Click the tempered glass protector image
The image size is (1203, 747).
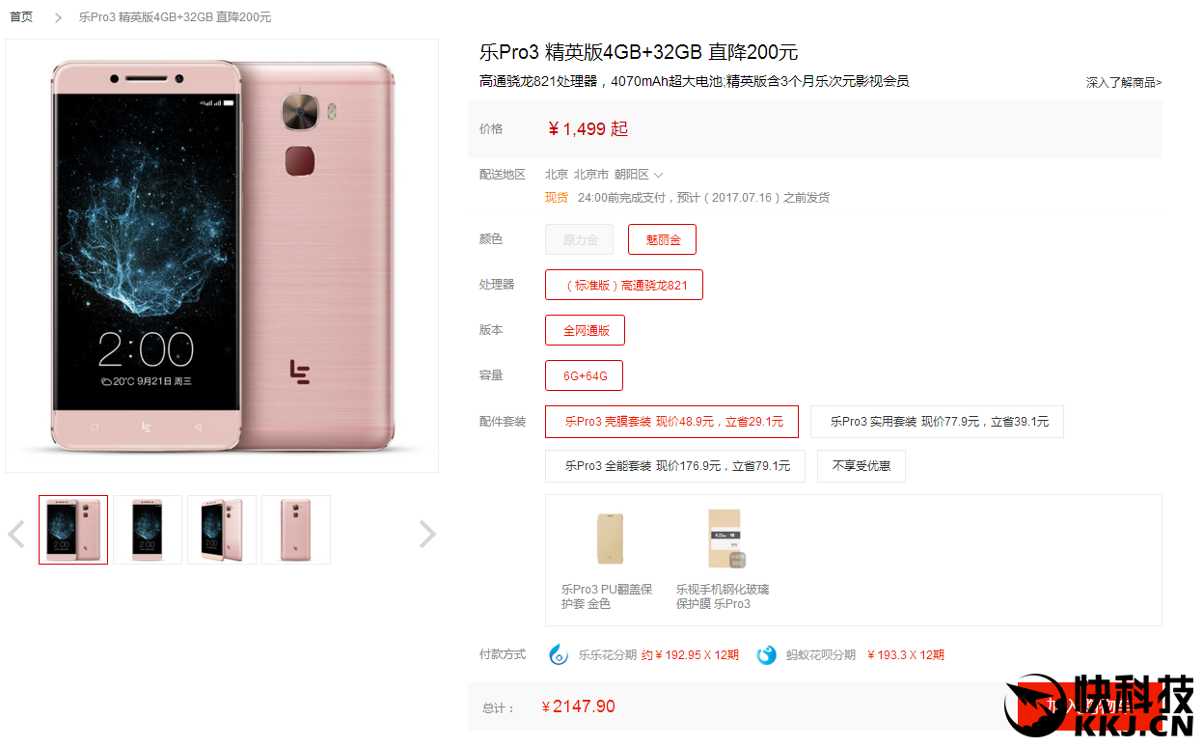point(725,539)
